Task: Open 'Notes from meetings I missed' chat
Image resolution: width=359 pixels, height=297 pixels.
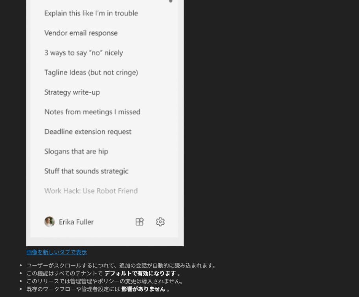Action: tap(92, 112)
